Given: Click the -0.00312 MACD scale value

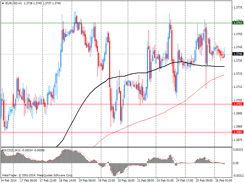Looking at the screenshot, I should [238, 175].
